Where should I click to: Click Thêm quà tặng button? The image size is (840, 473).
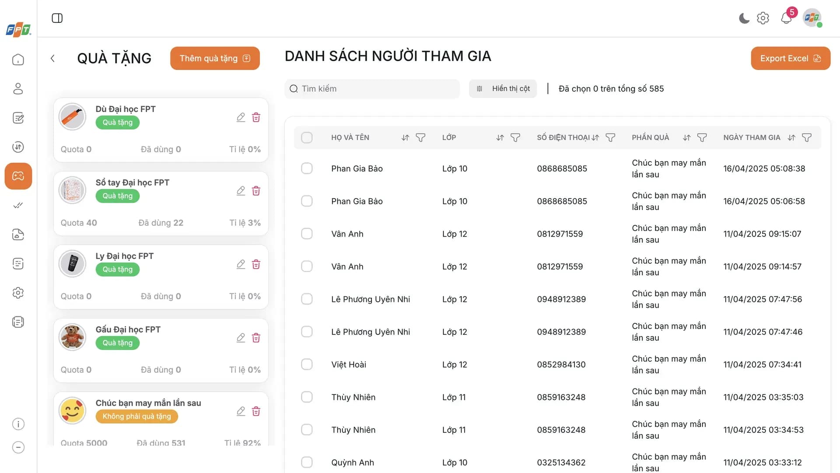(x=215, y=59)
